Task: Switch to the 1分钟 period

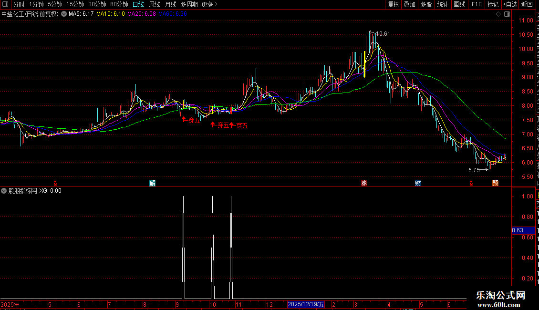Action: pyautogui.click(x=36, y=4)
